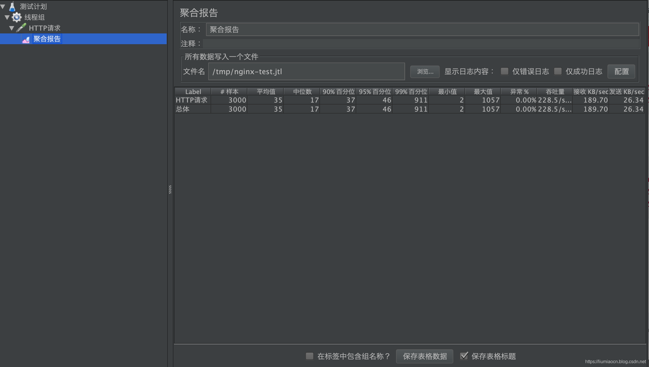Click the 文件名 path input field
649x367 pixels.
306,72
